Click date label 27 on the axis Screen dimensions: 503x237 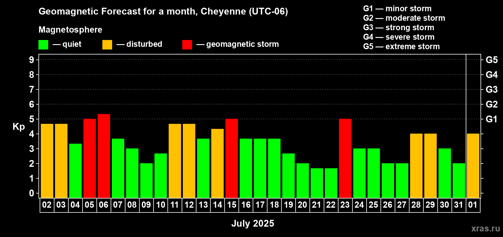click(402, 205)
